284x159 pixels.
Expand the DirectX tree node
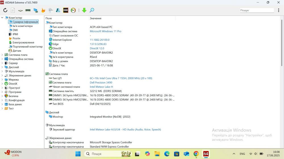[x=2, y=84]
